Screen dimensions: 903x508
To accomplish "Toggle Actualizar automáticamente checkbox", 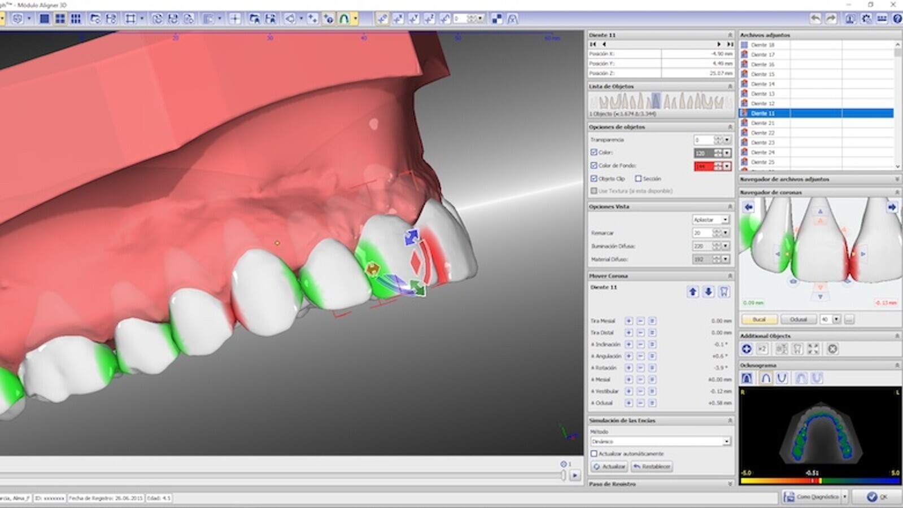I will coord(594,454).
